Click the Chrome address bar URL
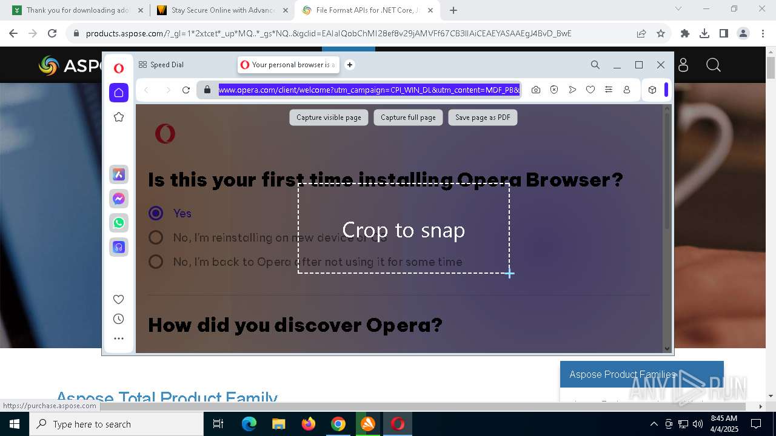 329,33
